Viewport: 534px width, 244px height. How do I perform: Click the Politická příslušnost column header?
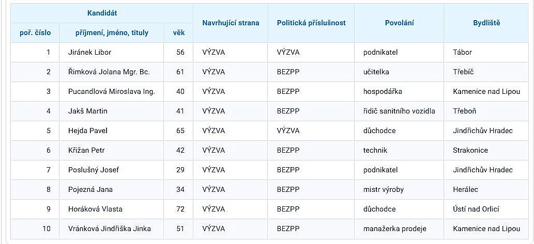click(x=311, y=23)
